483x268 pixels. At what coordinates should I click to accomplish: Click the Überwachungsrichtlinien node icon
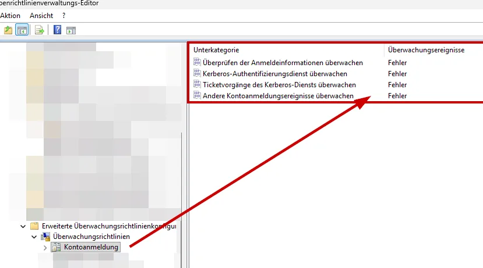(x=45, y=237)
